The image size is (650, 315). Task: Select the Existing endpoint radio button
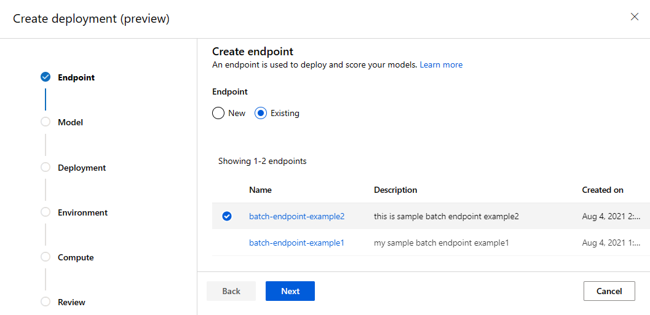261,113
